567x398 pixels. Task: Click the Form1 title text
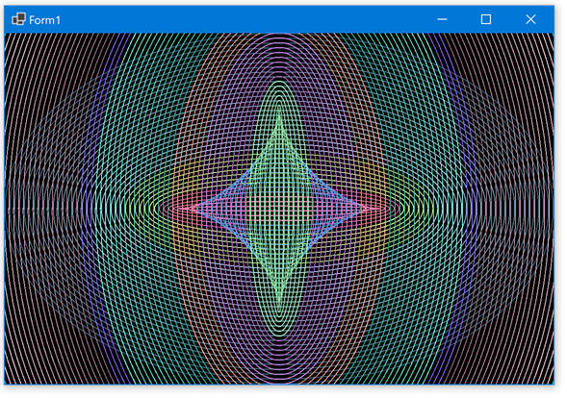[x=45, y=20]
